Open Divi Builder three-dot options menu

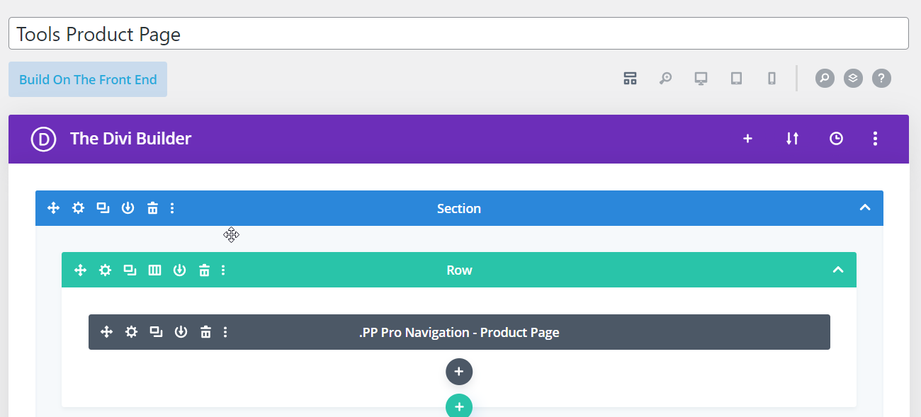click(x=876, y=139)
